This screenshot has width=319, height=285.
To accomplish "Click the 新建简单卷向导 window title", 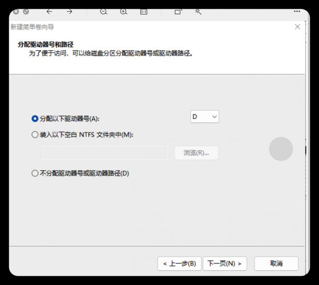I will pos(32,27).
